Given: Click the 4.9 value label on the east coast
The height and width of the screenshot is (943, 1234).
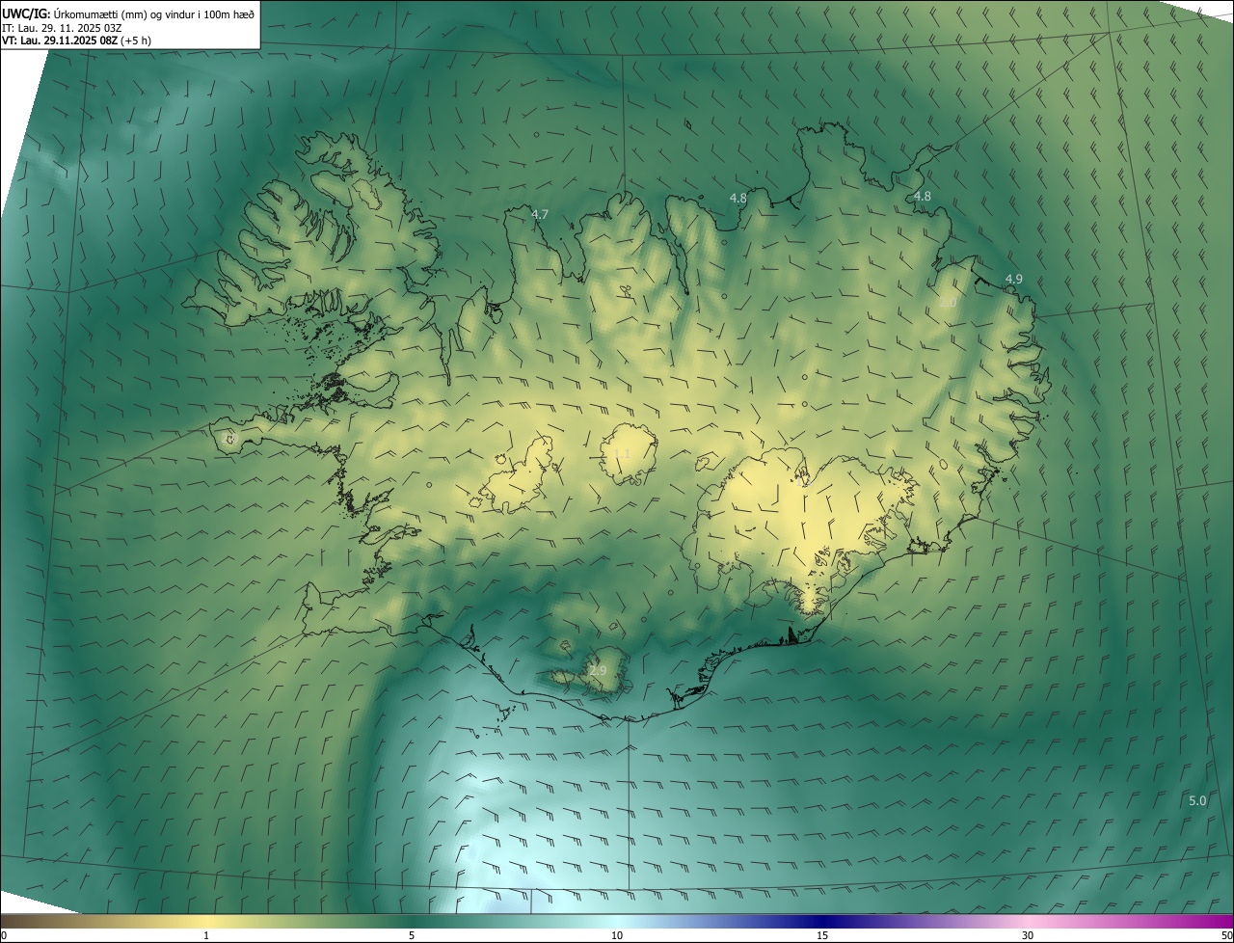Looking at the screenshot, I should tap(1013, 279).
